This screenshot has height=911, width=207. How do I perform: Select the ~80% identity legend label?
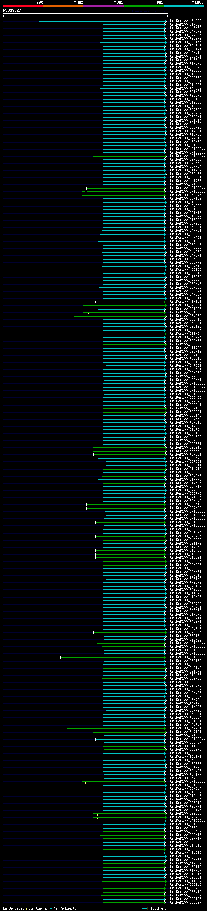[x=158, y=2]
